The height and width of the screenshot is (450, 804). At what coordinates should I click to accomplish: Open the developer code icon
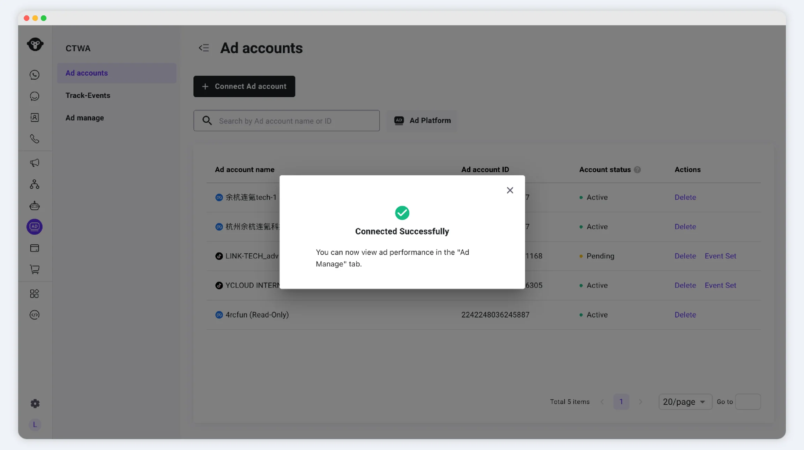tap(35, 315)
